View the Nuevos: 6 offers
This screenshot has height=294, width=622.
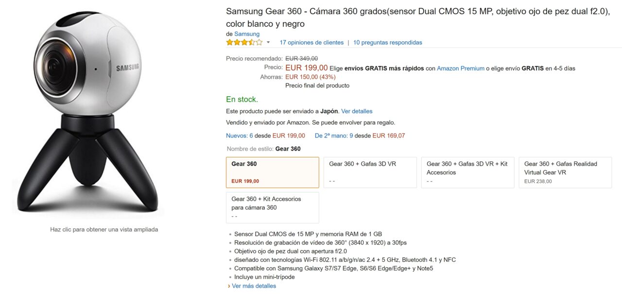point(240,136)
